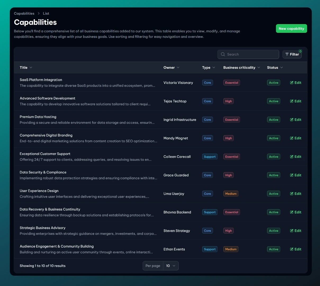Viewport: 320px width, 286px height.
Task: Click the Essential badge for Exceptional Customer Support
Action: (232, 157)
